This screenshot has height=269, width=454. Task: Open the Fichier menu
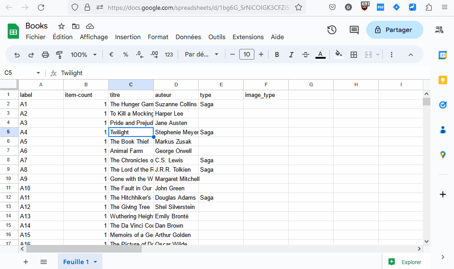[36, 37]
